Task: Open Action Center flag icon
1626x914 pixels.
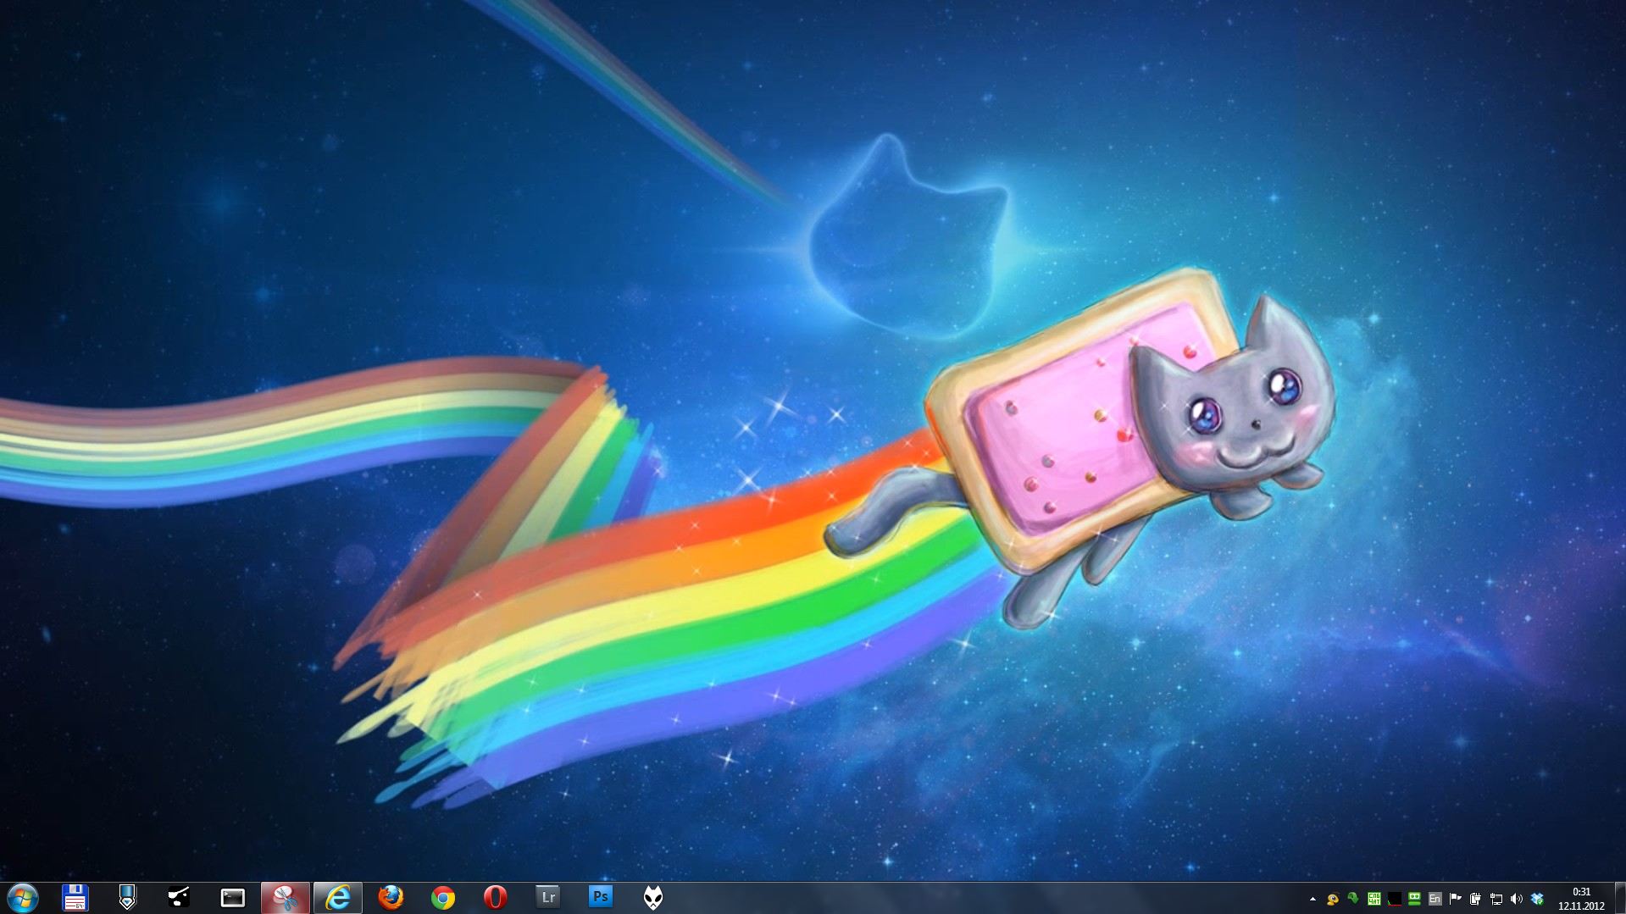Action: (x=1455, y=899)
